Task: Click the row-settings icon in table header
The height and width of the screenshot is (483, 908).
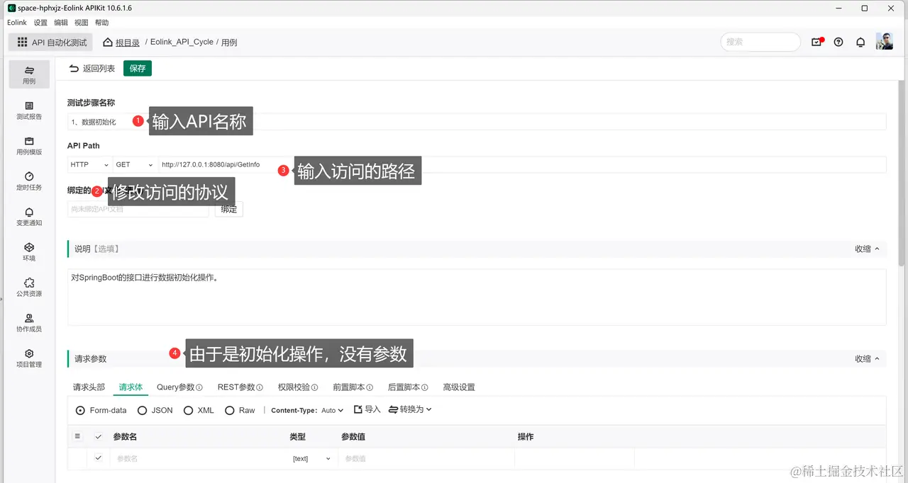Action: pyautogui.click(x=77, y=436)
